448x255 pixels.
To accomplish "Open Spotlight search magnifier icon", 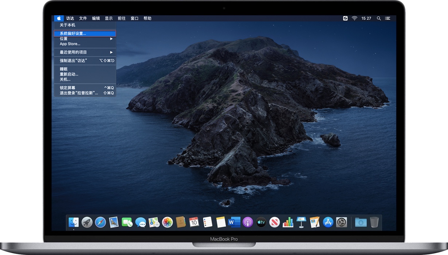I will [379, 18].
